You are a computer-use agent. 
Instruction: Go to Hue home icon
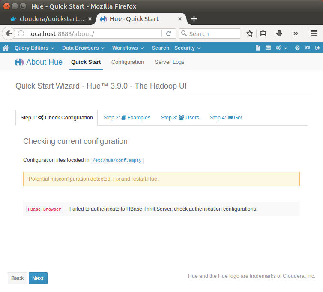pos(6,48)
